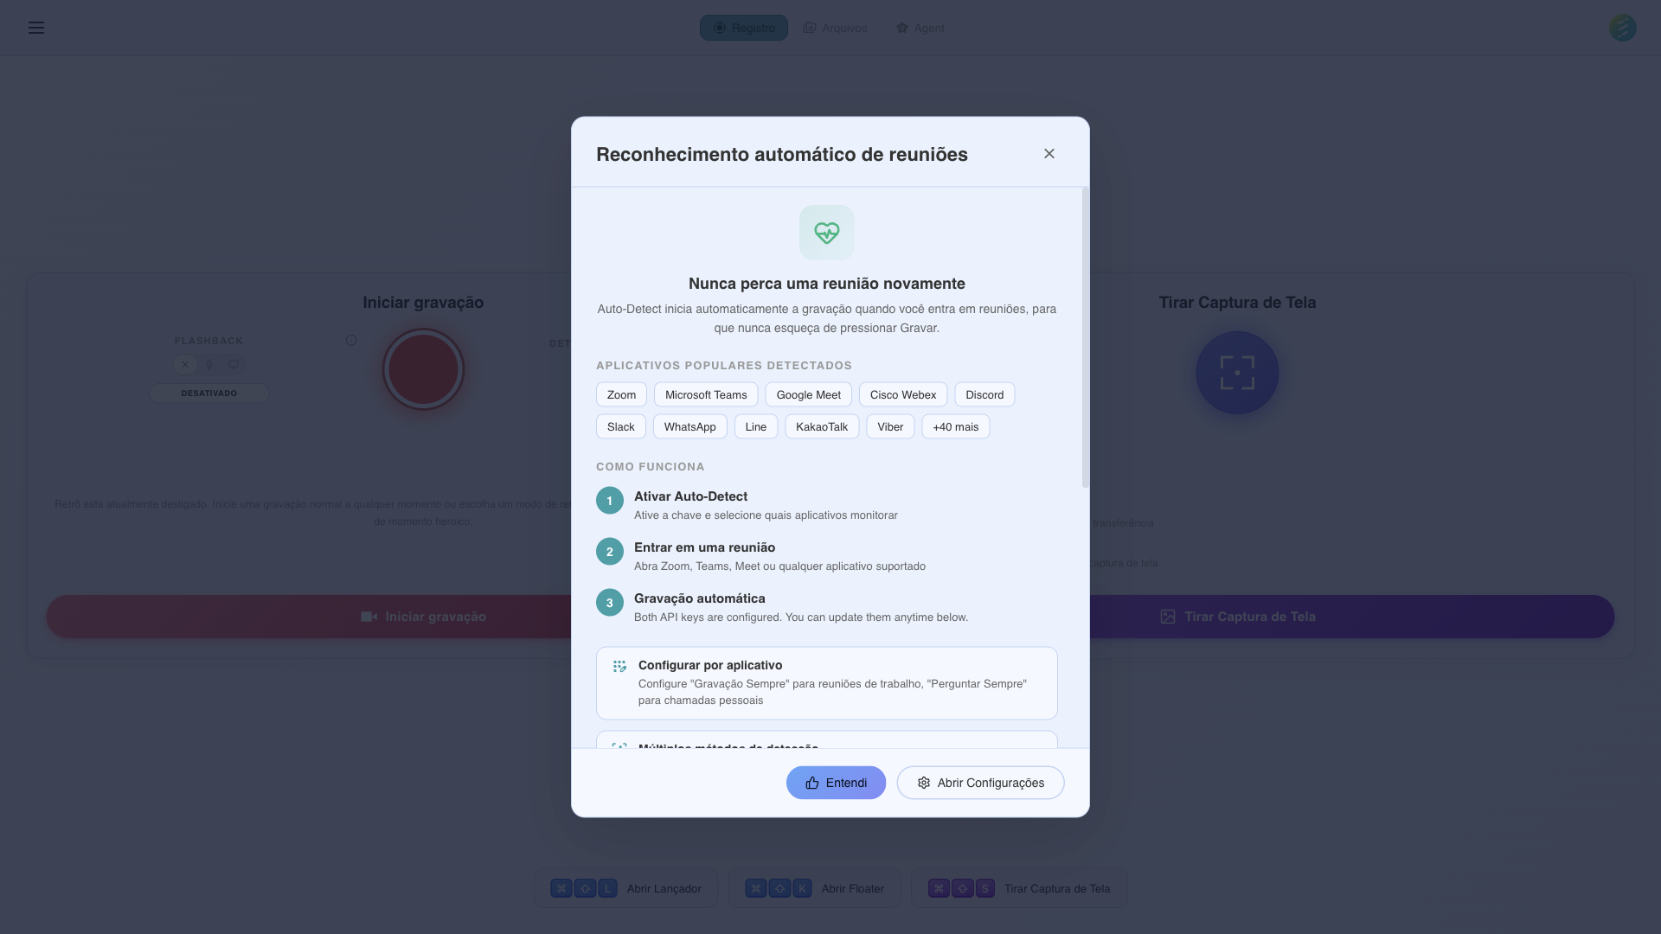Click the Entendi button
1661x934 pixels.
(x=835, y=782)
